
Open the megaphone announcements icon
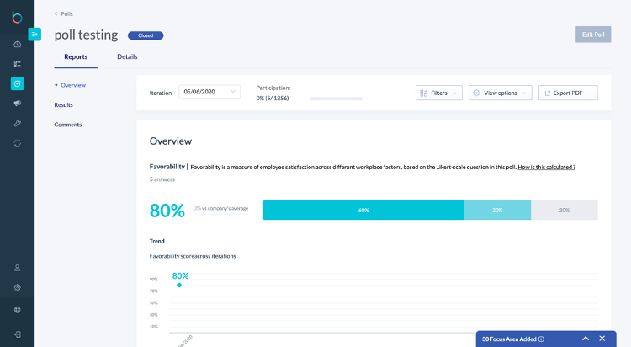pos(17,103)
